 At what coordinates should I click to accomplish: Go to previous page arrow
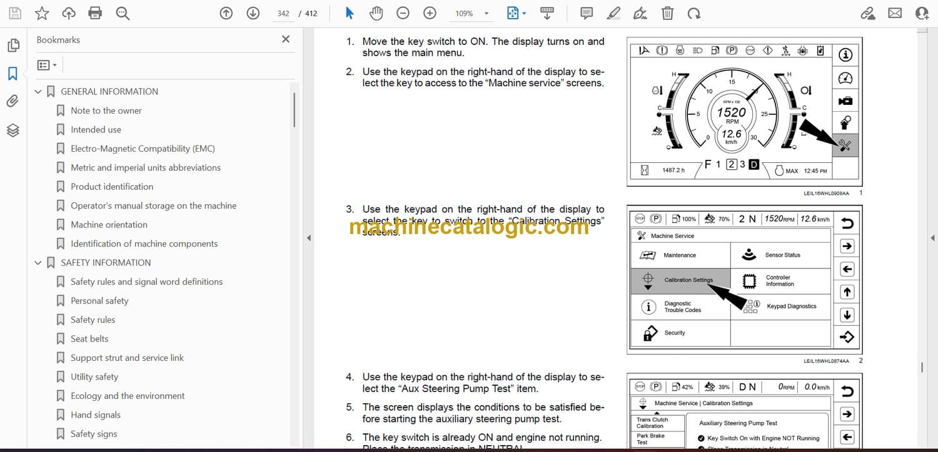(x=226, y=13)
